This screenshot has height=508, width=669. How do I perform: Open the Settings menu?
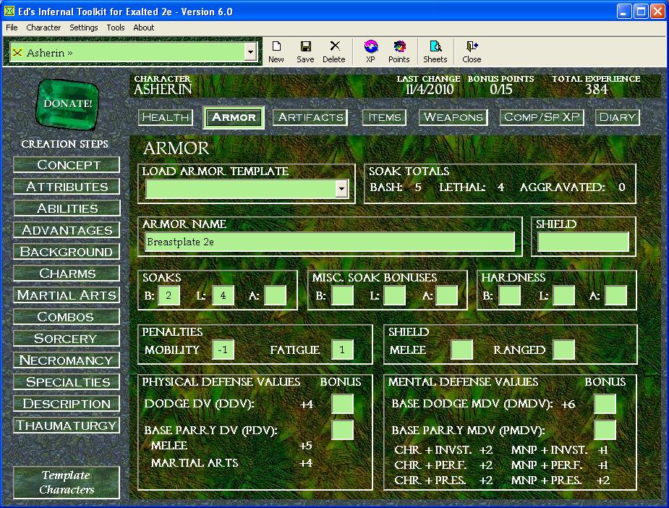click(84, 27)
